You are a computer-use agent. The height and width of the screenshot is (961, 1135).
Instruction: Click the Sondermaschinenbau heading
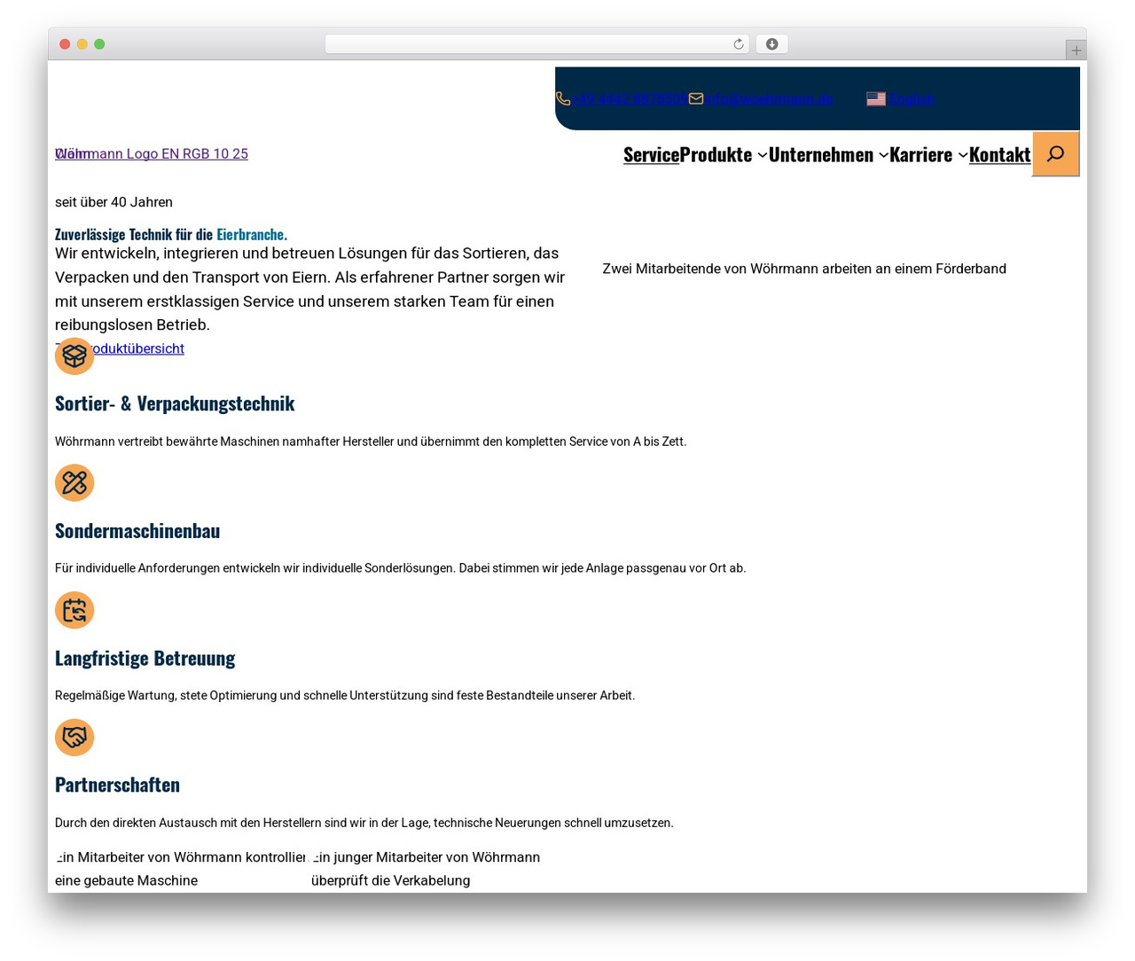pos(137,531)
